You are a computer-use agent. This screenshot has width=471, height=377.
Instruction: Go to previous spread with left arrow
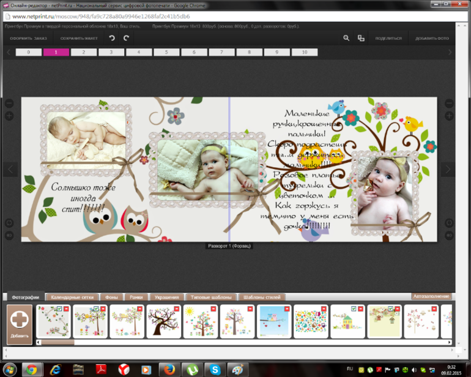[x=10, y=170]
